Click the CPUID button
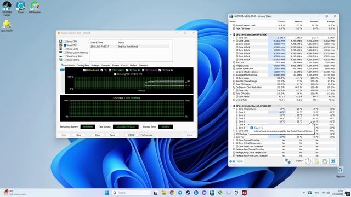Screen dimensions: 351x197 pyautogui.click(x=132, y=135)
